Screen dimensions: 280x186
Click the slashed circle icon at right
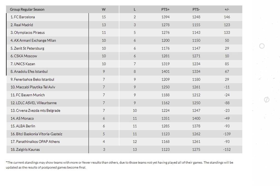point(266,100)
